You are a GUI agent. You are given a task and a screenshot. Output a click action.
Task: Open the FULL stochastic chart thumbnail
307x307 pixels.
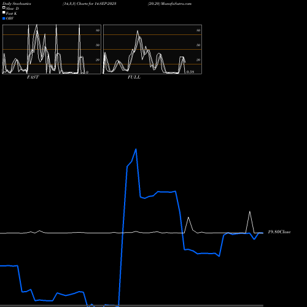pyautogui.click(x=152, y=49)
